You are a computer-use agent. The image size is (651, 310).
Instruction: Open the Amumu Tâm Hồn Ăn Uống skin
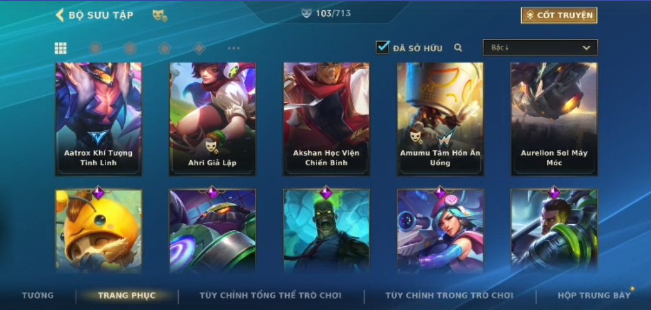pos(441,119)
